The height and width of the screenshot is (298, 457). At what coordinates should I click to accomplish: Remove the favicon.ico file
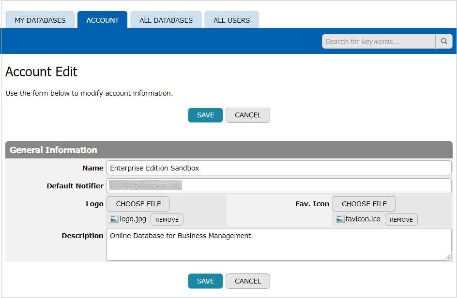point(401,220)
